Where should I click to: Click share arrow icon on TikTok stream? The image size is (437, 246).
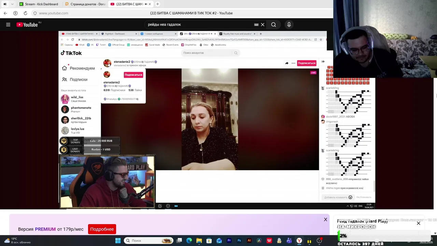(x=287, y=63)
